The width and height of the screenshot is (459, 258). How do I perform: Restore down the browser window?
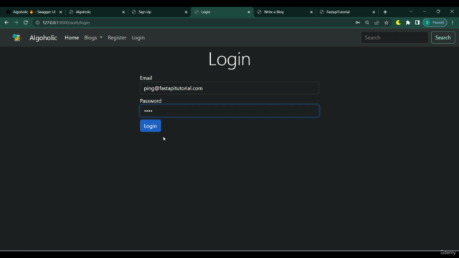pyautogui.click(x=438, y=11)
